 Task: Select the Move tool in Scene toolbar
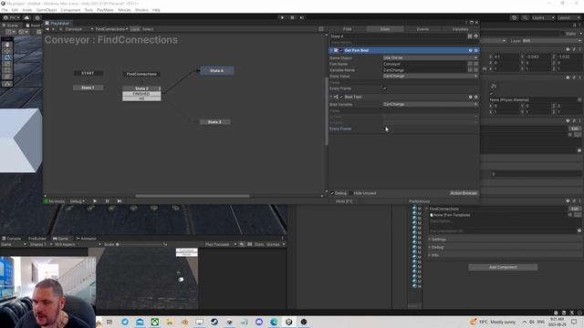7,51
